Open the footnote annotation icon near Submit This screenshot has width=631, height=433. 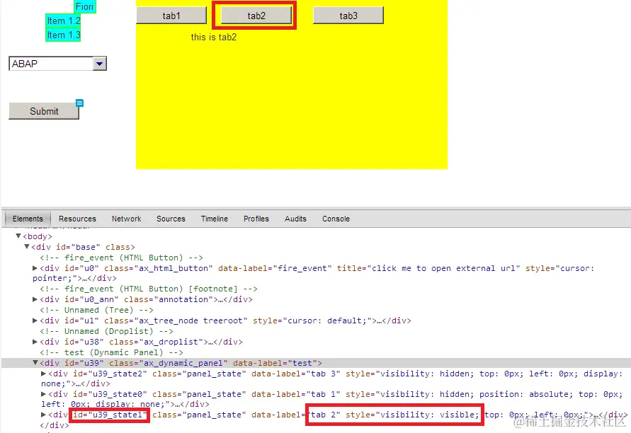pyautogui.click(x=80, y=103)
